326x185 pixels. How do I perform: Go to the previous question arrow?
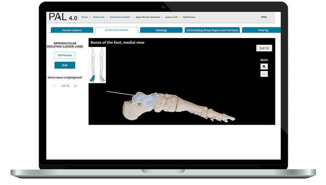pyautogui.click(x=54, y=86)
